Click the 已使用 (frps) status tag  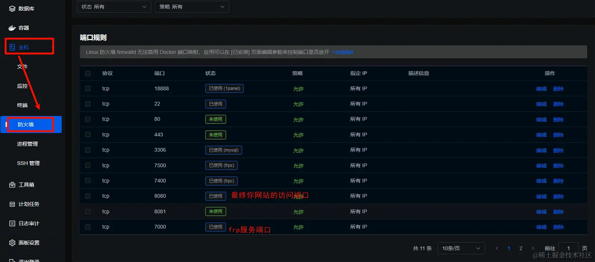click(x=222, y=165)
